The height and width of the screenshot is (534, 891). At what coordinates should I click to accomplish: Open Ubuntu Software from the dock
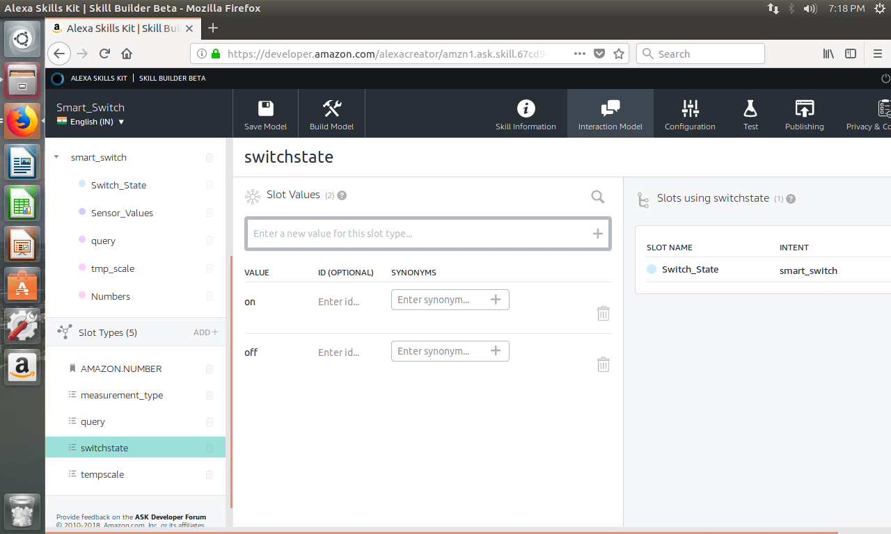coord(23,286)
